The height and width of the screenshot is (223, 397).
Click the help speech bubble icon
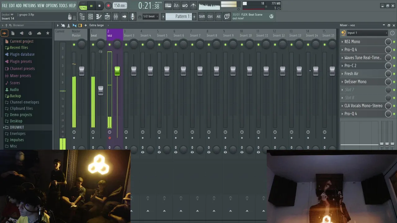point(227,16)
